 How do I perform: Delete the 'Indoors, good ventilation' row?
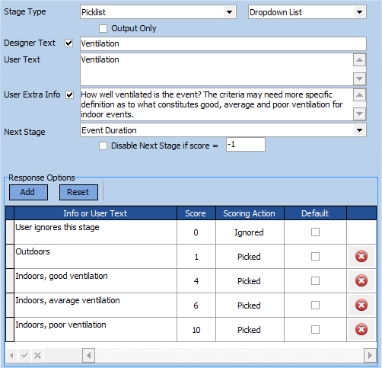tap(361, 280)
